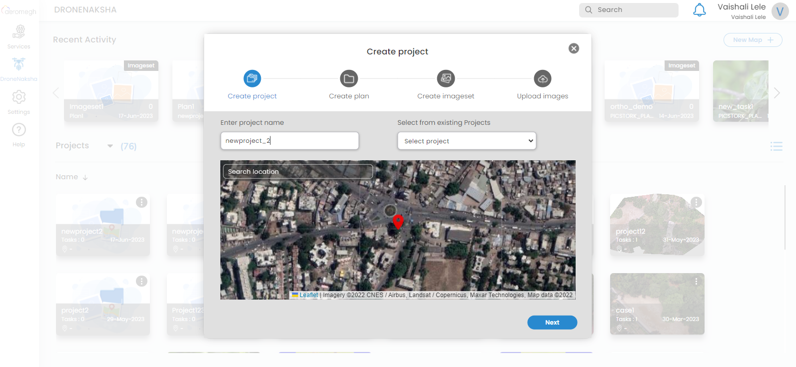Click the Search location field on map
This screenshot has width=796, height=367.
298,172
